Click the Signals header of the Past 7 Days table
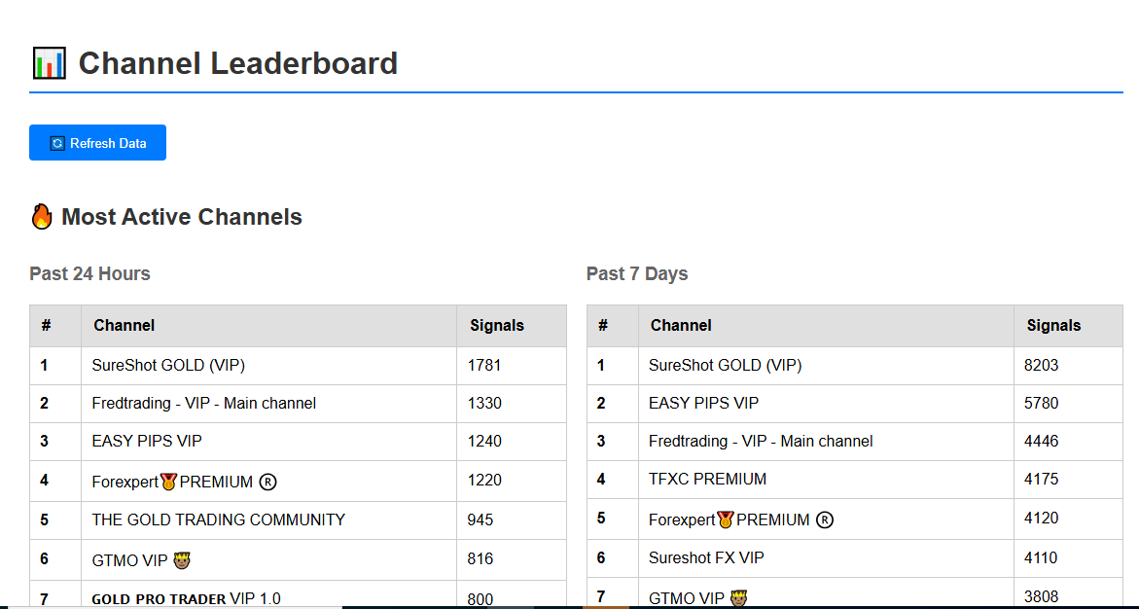The height and width of the screenshot is (609, 1139). tap(1053, 325)
